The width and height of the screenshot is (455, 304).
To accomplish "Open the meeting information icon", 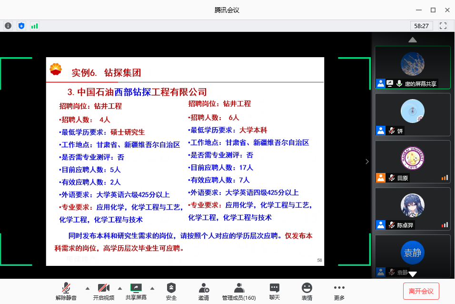I will (x=8, y=25).
